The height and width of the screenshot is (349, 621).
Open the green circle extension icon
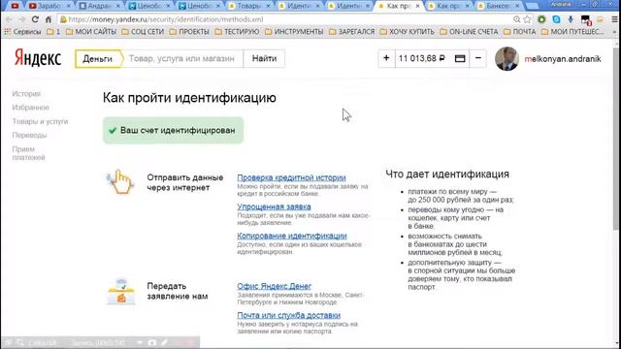click(541, 19)
